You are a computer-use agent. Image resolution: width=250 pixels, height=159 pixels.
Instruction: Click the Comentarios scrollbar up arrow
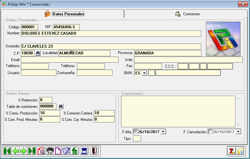[238, 99]
